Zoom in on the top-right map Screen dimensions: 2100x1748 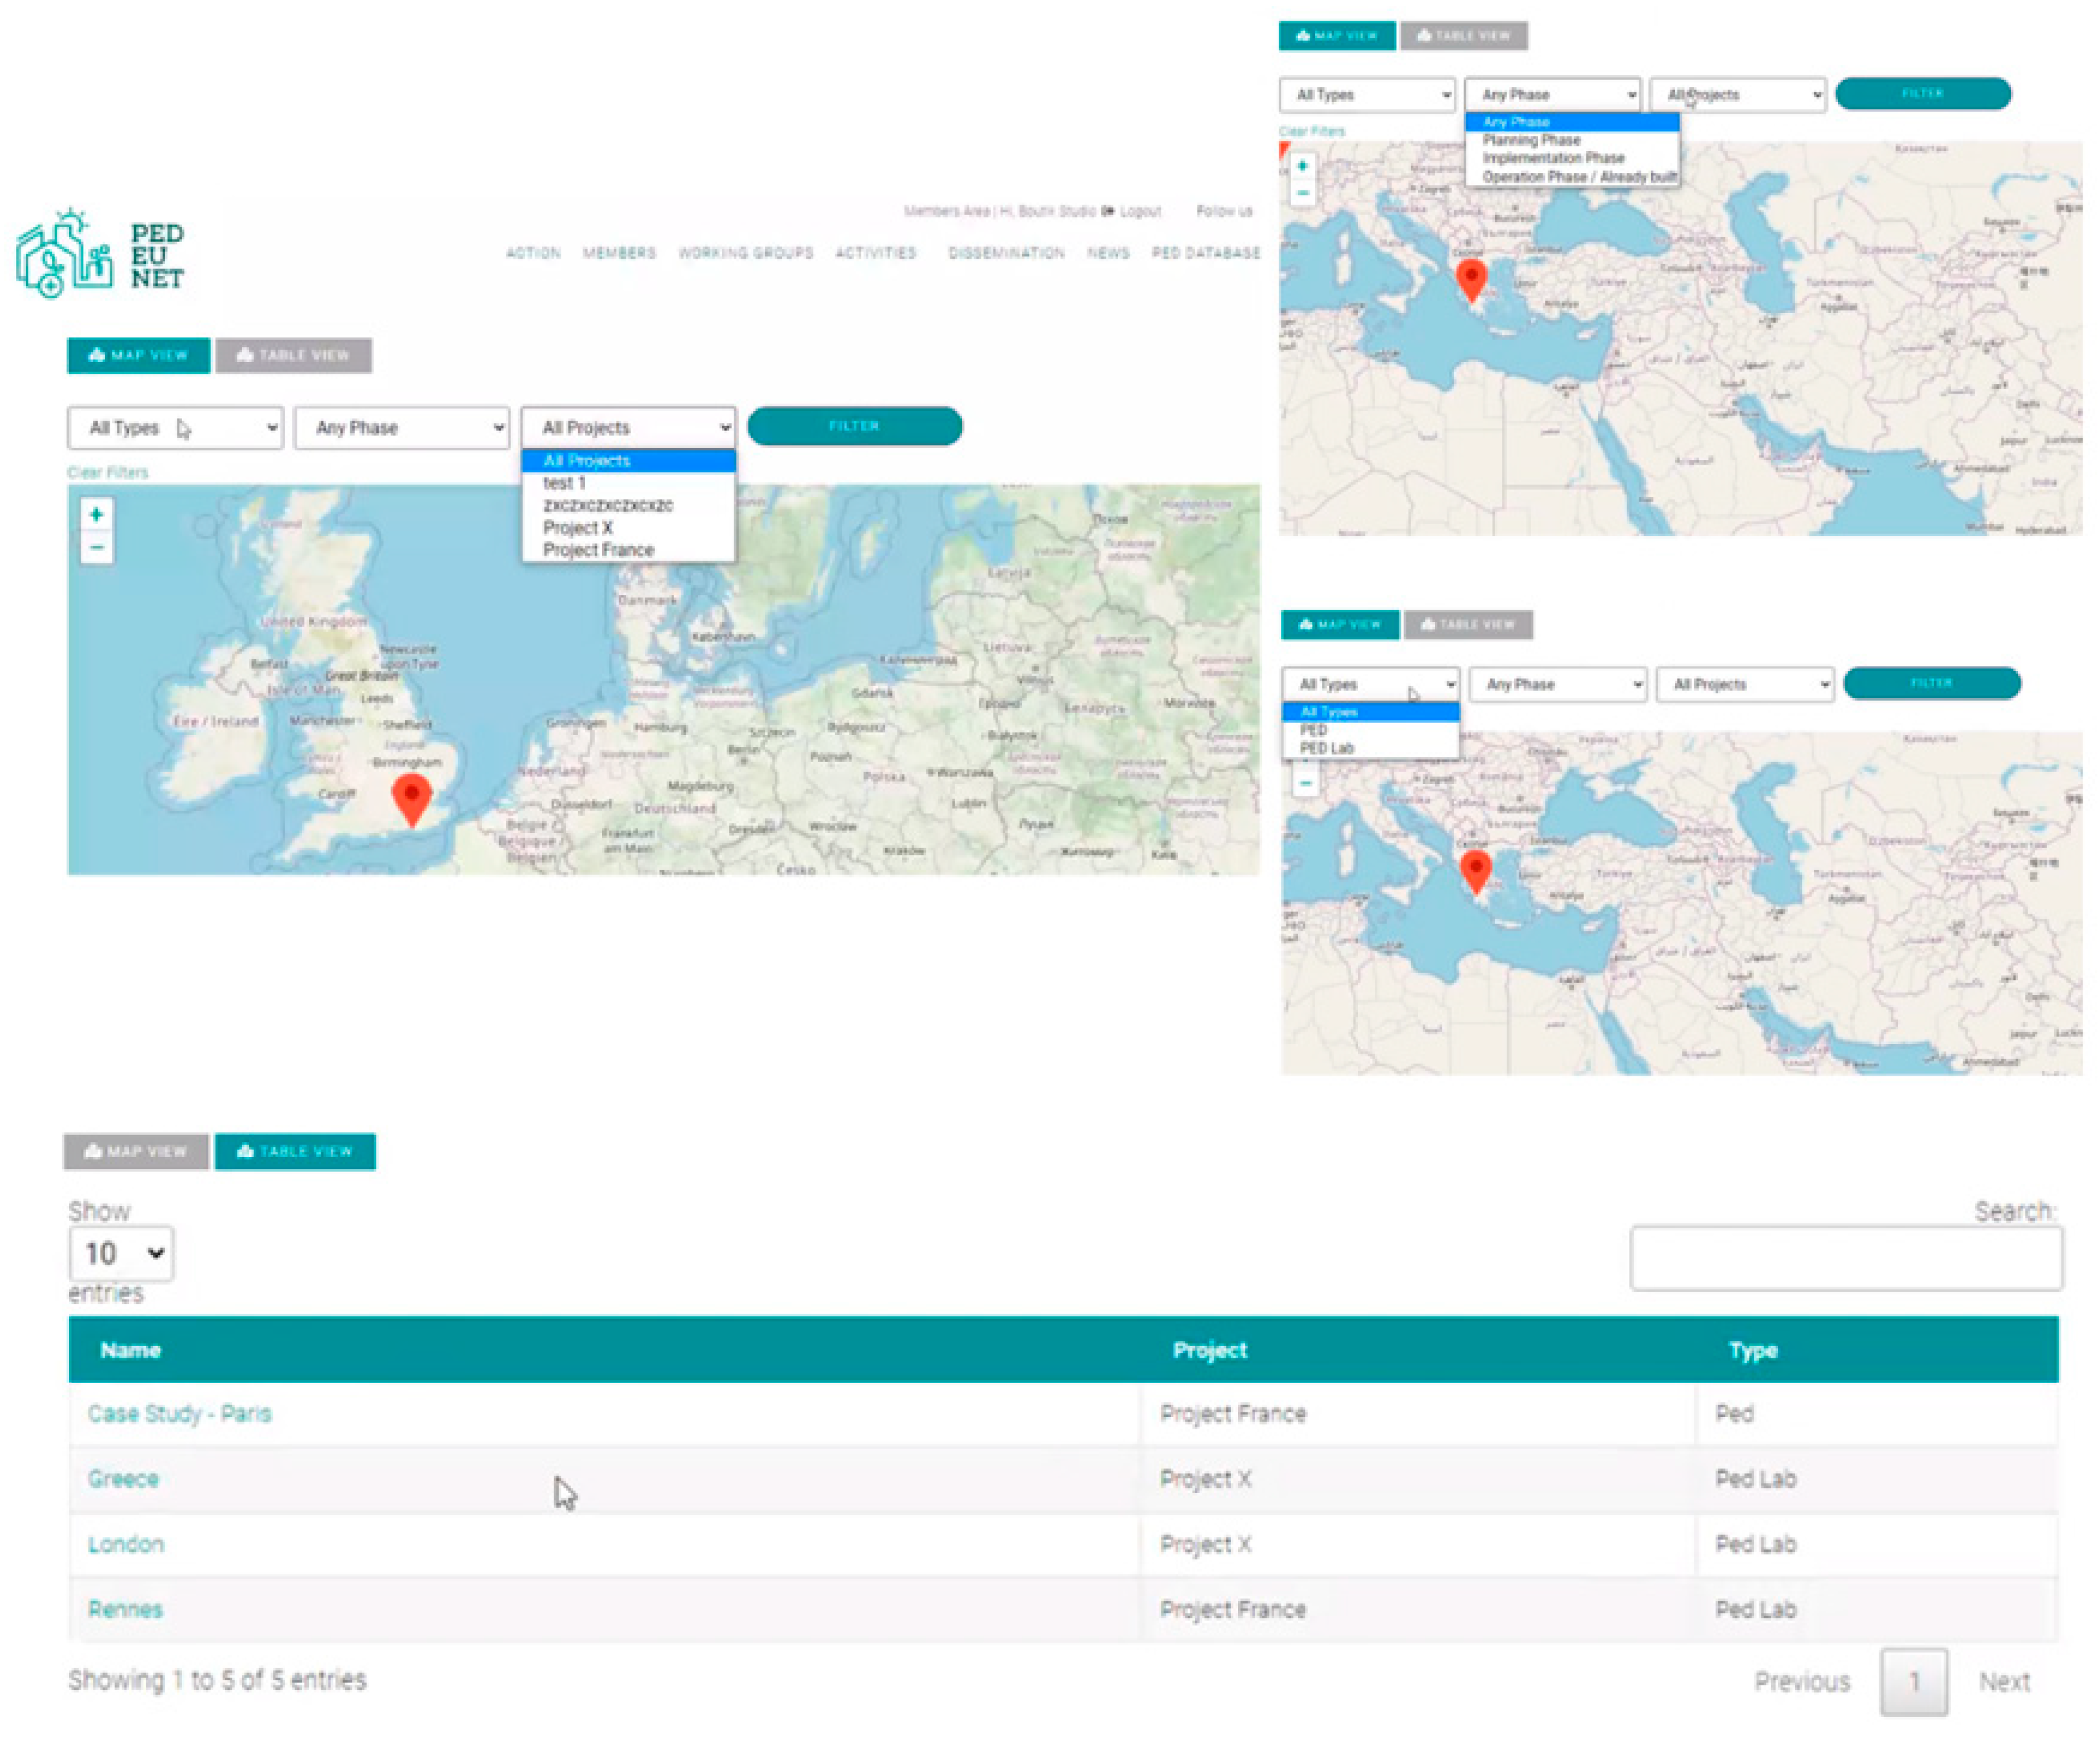(1301, 166)
